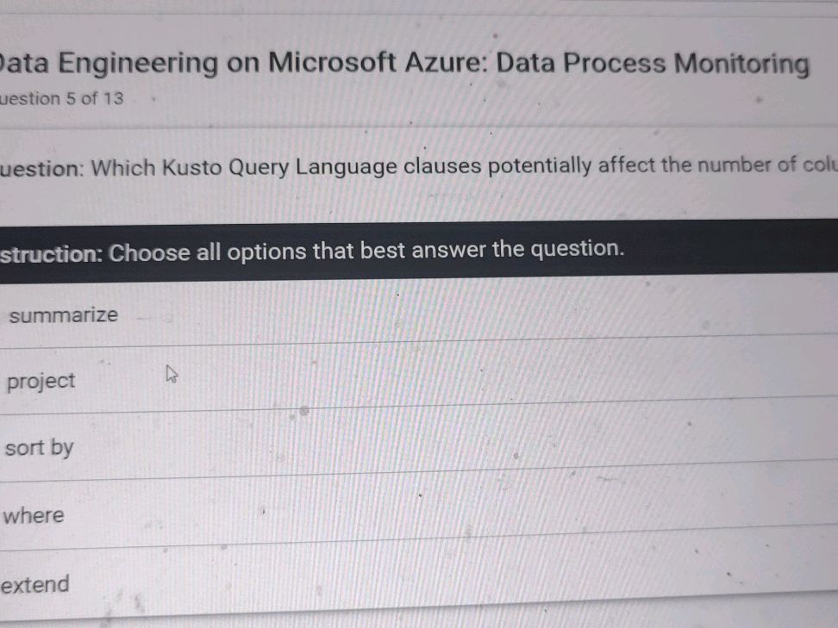Click the word project in the options list
This screenshot has height=628, width=838.
[40, 380]
